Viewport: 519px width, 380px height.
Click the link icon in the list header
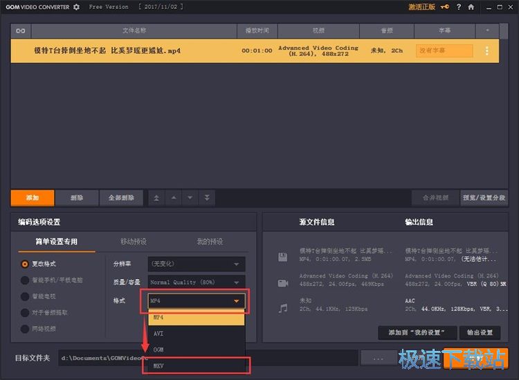point(21,30)
